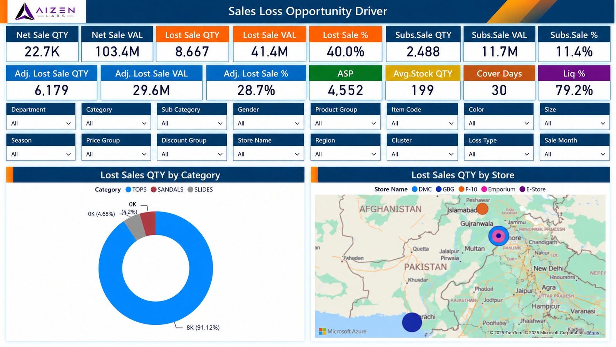
Task: Open the Store Name dropdown
Action: [x=268, y=154]
